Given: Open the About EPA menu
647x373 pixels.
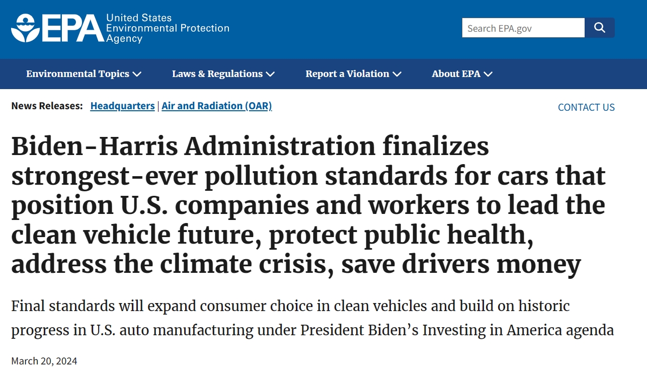Looking at the screenshot, I should click(x=456, y=74).
